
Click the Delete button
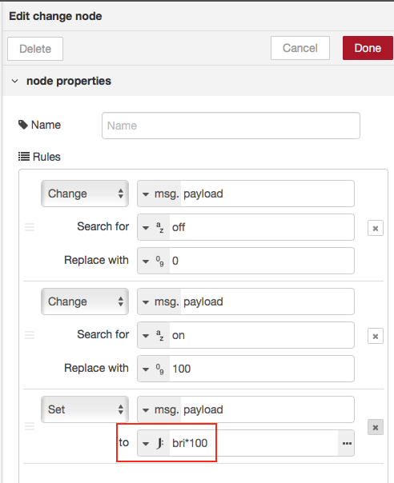coord(35,49)
